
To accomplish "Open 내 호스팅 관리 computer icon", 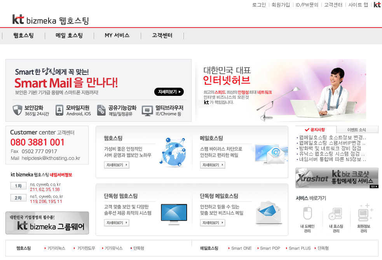I will 335,214.
